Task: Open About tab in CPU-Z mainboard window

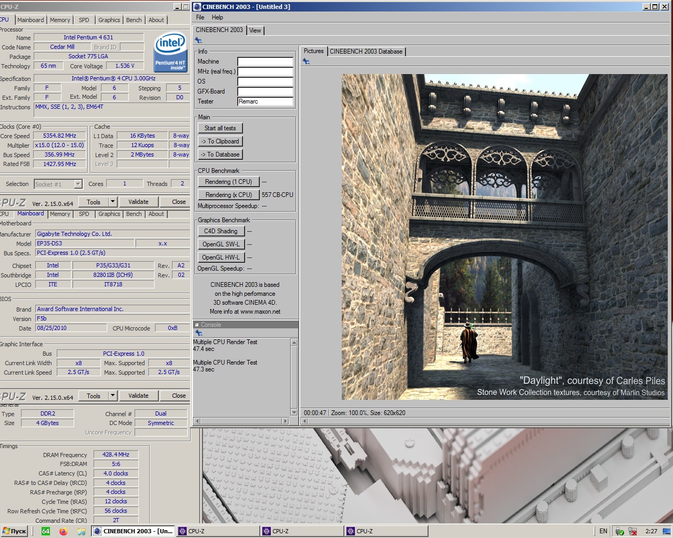Action: [156, 214]
